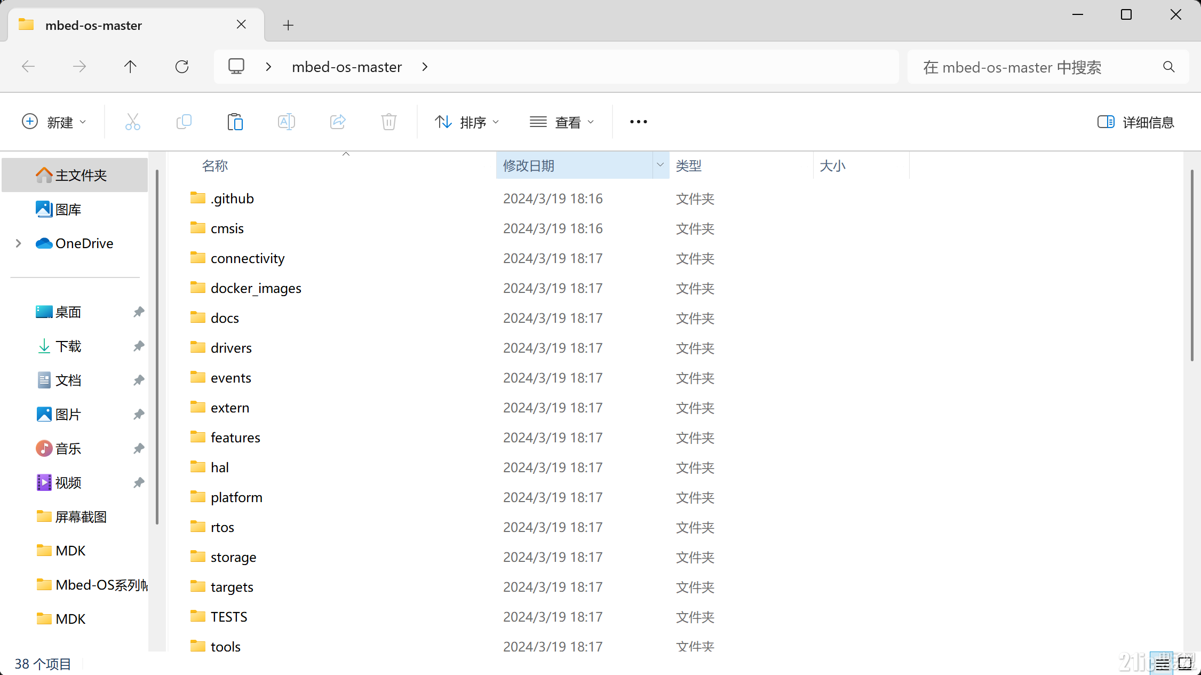Select the drivers folder name
The height and width of the screenshot is (675, 1201).
tap(231, 348)
